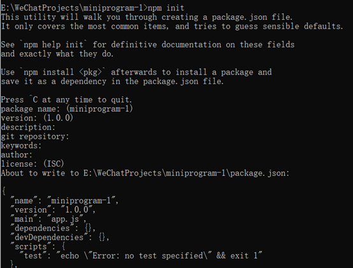The width and height of the screenshot is (353, 268).
Task: Click the description prompt line
Action: click(28, 127)
